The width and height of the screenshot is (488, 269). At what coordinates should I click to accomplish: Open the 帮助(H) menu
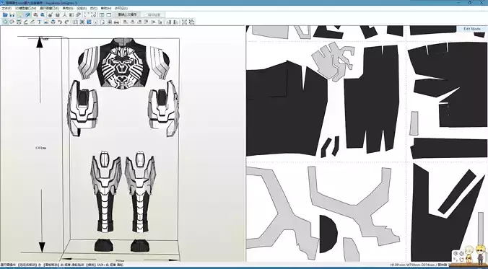(x=106, y=9)
